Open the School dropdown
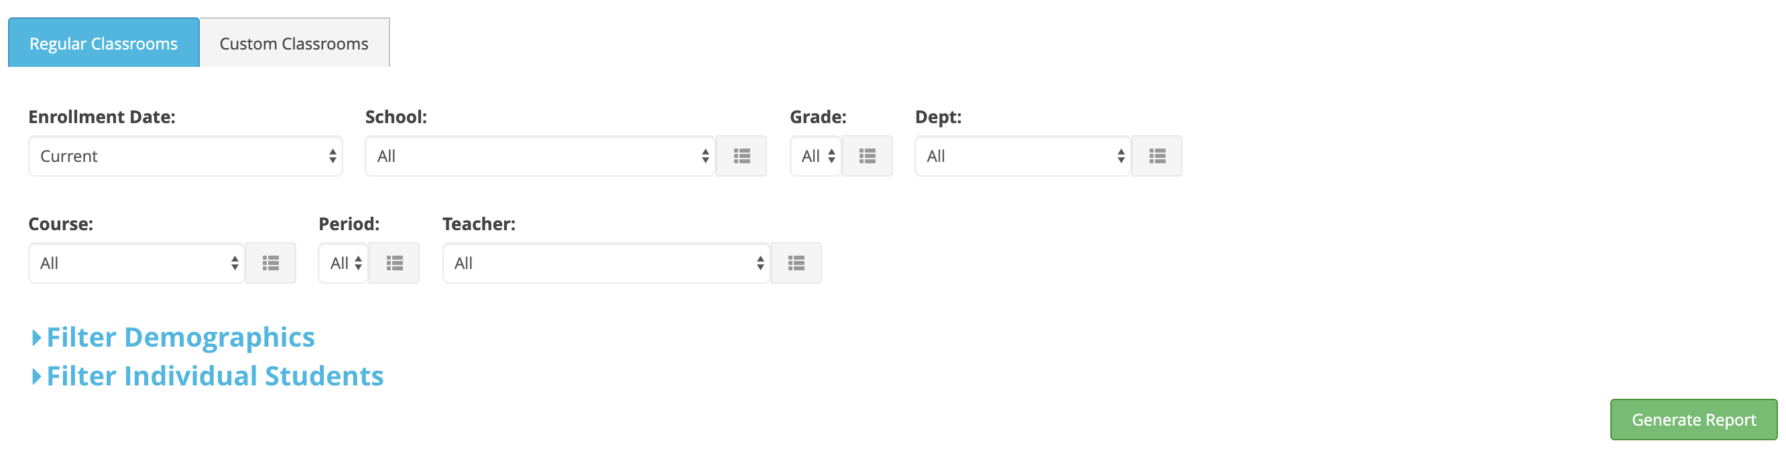The width and height of the screenshot is (1786, 451). click(540, 157)
